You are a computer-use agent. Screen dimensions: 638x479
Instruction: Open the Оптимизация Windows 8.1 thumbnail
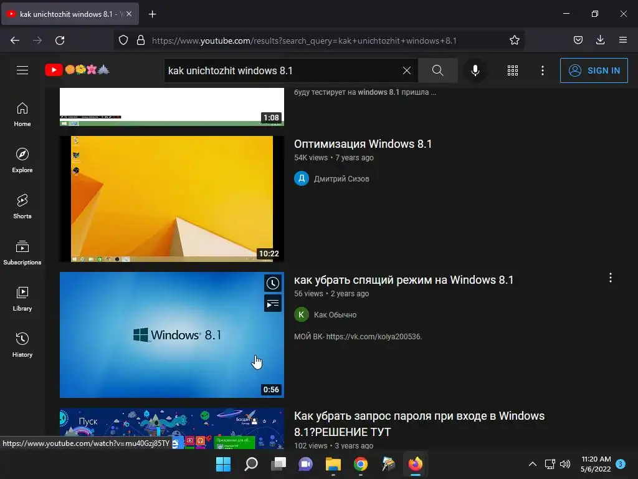pyautogui.click(x=172, y=199)
